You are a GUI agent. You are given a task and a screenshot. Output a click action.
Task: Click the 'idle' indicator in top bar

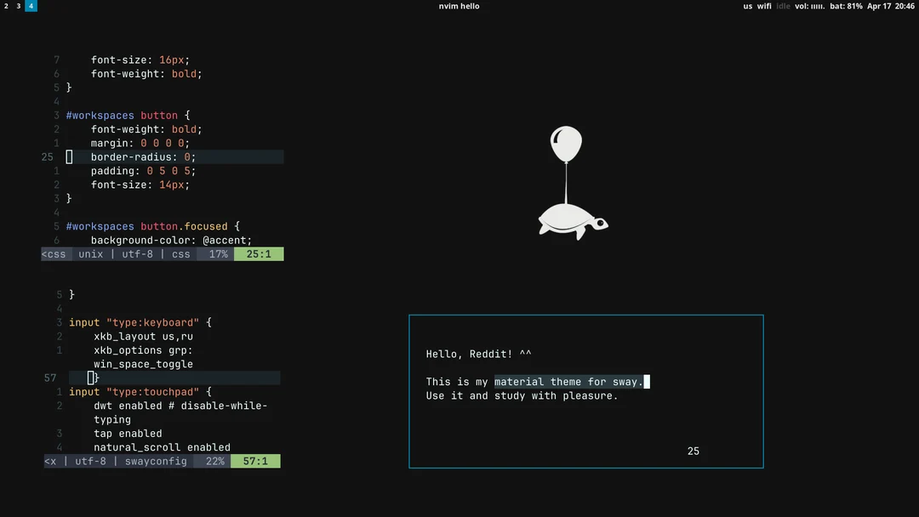[782, 6]
